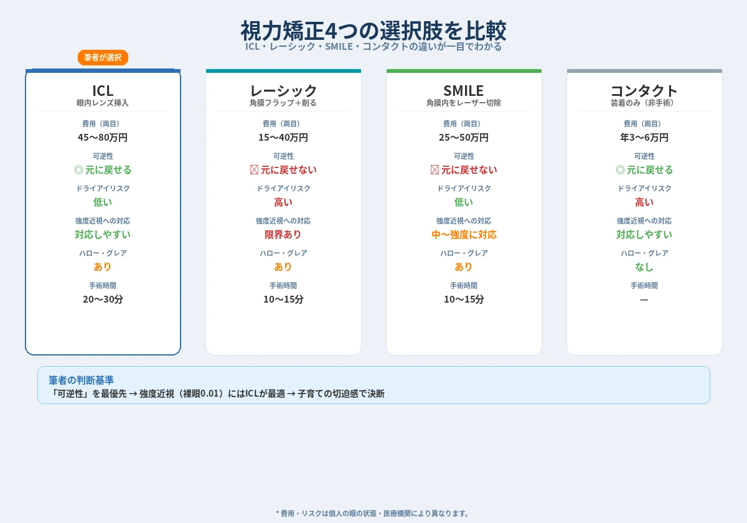Click 元に戻せない text in レーシック card
The width and height of the screenshot is (747, 523).
click(x=289, y=170)
